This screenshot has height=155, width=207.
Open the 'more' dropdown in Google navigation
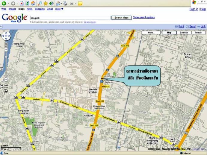(x=59, y=9)
